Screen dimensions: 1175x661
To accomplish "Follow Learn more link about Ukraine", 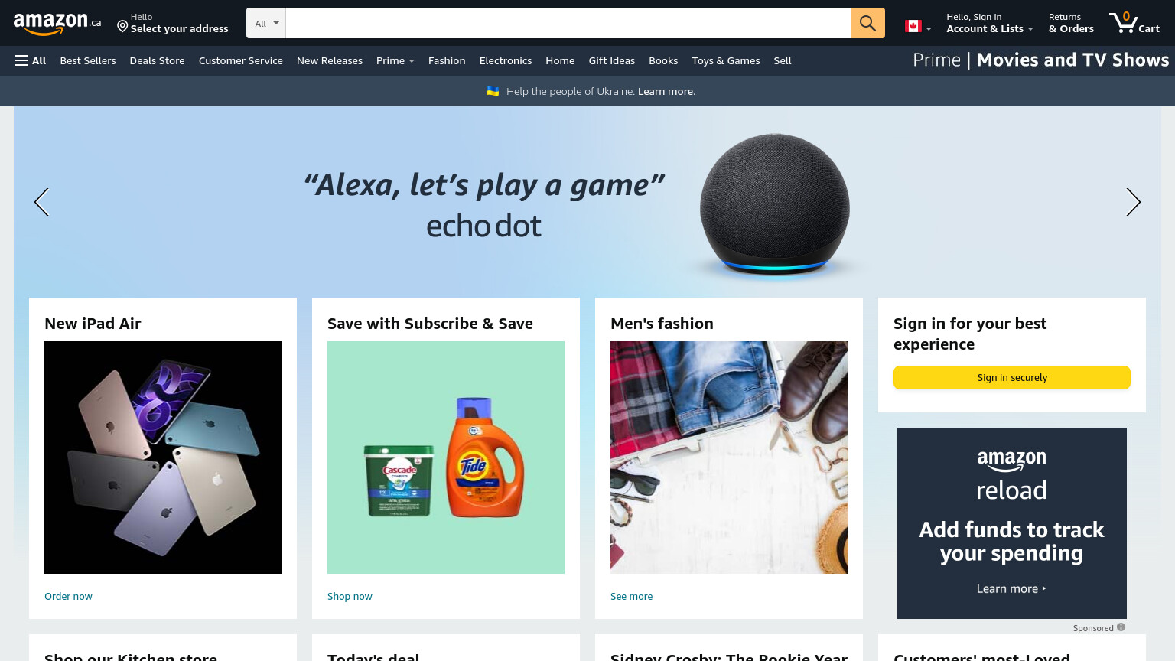I will pyautogui.click(x=666, y=91).
